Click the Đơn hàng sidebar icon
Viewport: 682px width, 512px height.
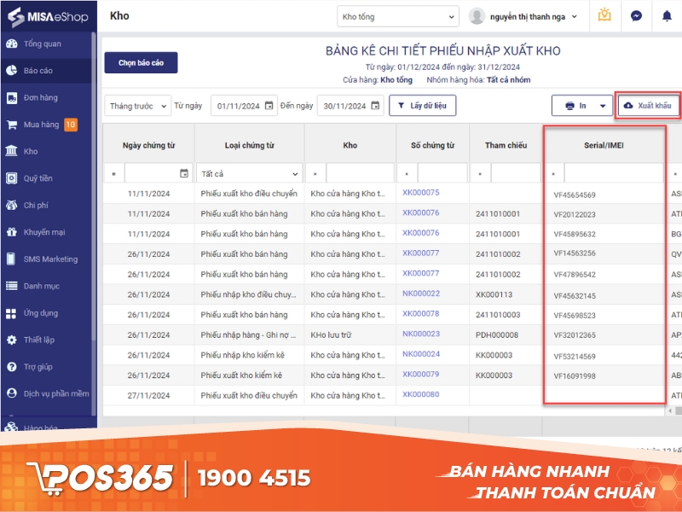tap(12, 97)
